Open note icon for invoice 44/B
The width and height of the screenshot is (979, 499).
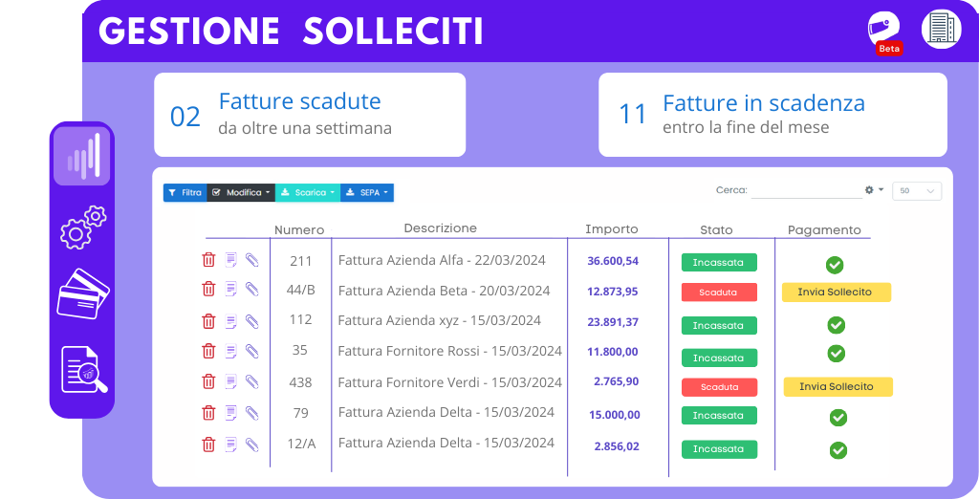(x=231, y=289)
